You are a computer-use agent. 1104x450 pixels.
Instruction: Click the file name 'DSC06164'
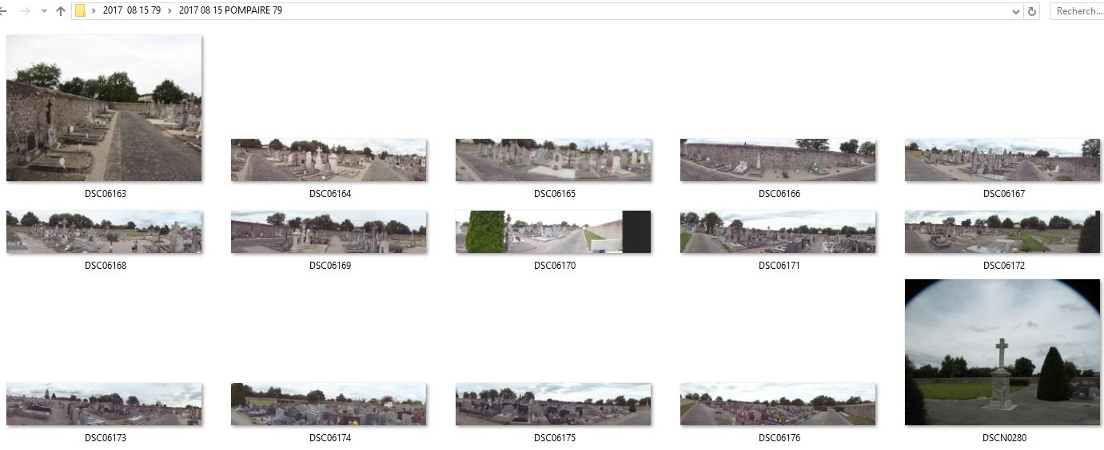coord(330,194)
